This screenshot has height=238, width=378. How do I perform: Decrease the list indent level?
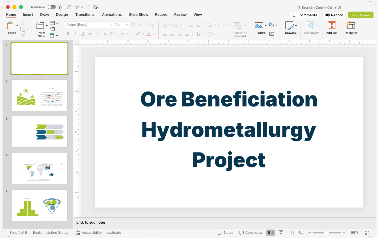(x=191, y=25)
